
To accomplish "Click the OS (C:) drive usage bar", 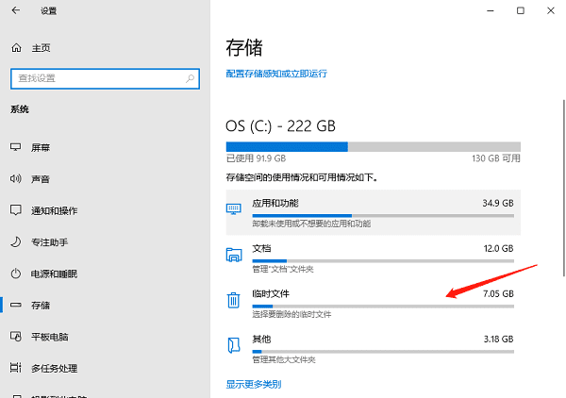I will coord(373,146).
